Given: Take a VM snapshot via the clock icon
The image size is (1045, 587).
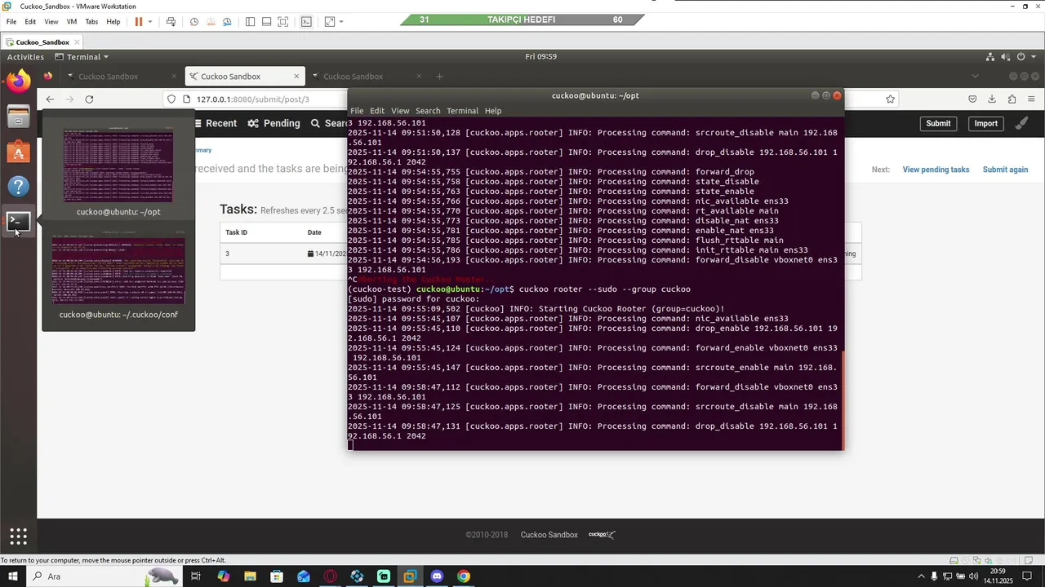Looking at the screenshot, I should pos(194,21).
